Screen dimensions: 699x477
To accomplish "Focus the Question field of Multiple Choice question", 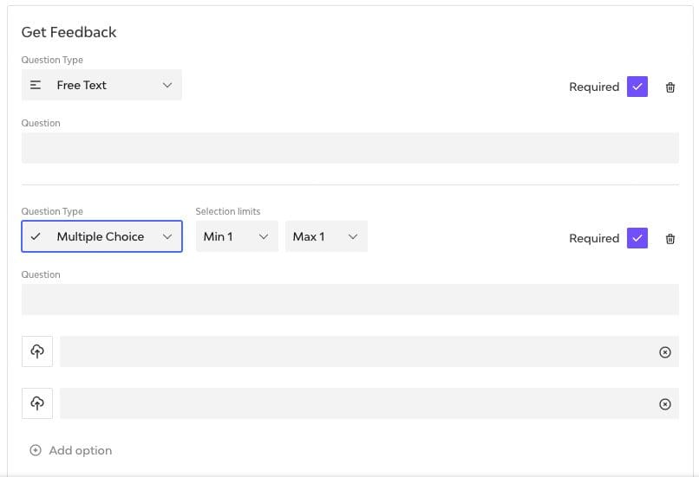I will [x=349, y=300].
